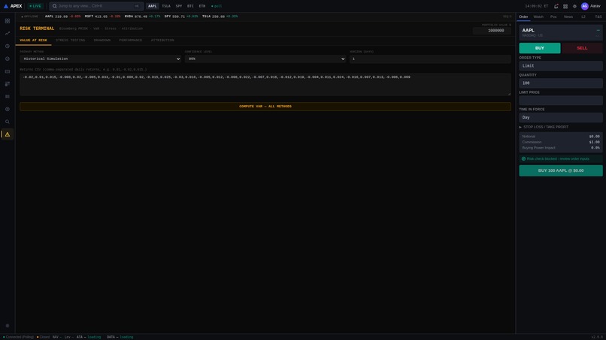Open the Watch tab in right panel
Screen dimensions: 606x340
pyautogui.click(x=538, y=17)
